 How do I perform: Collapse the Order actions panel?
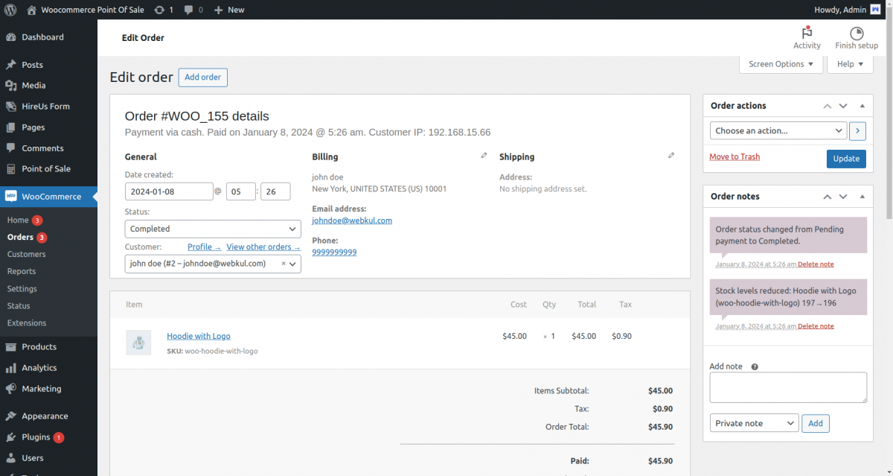862,106
